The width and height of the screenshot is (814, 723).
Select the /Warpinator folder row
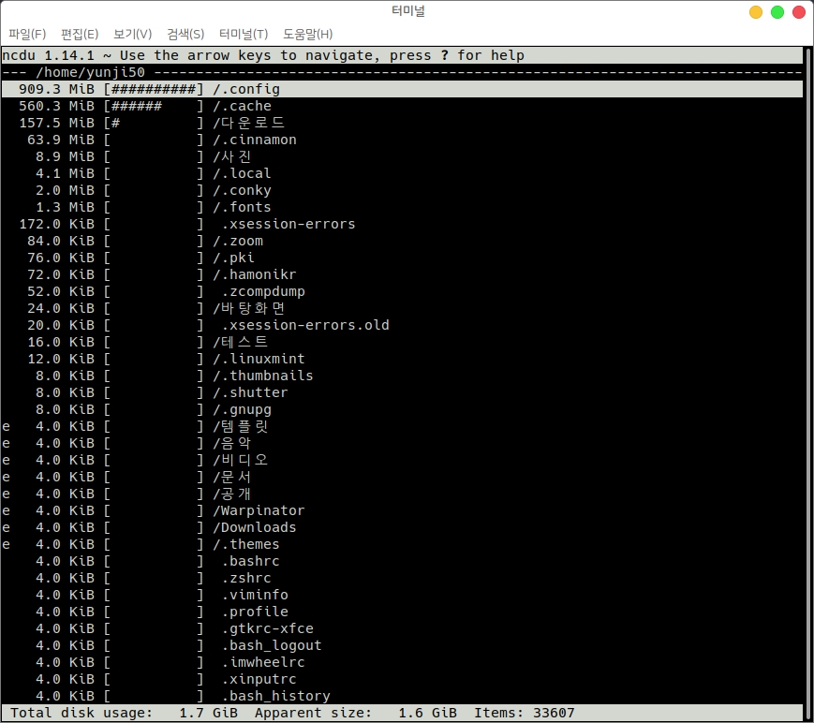click(259, 510)
